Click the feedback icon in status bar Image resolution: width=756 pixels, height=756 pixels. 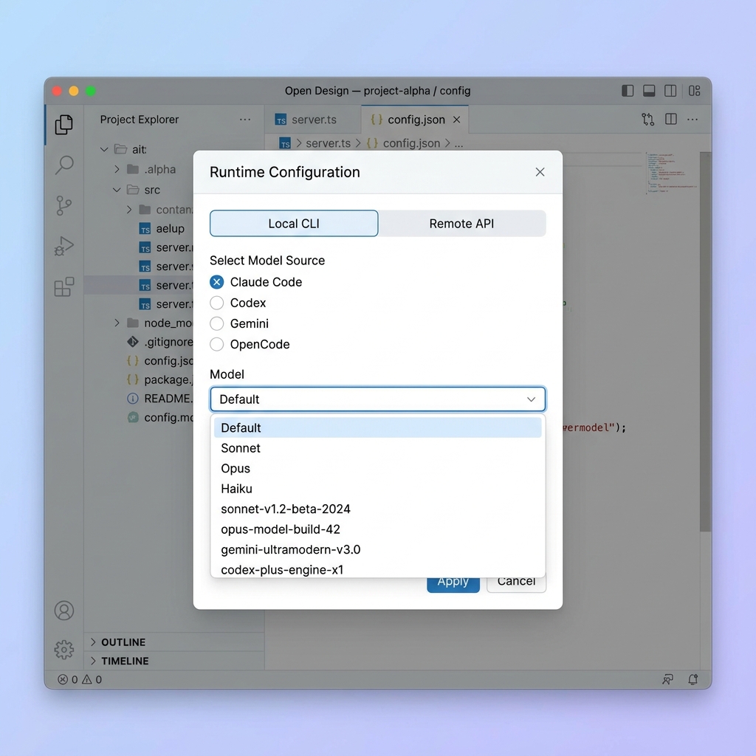[667, 679]
